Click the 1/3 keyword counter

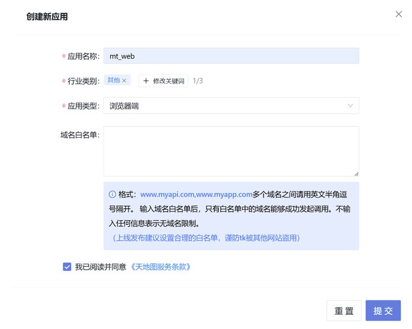[198, 81]
